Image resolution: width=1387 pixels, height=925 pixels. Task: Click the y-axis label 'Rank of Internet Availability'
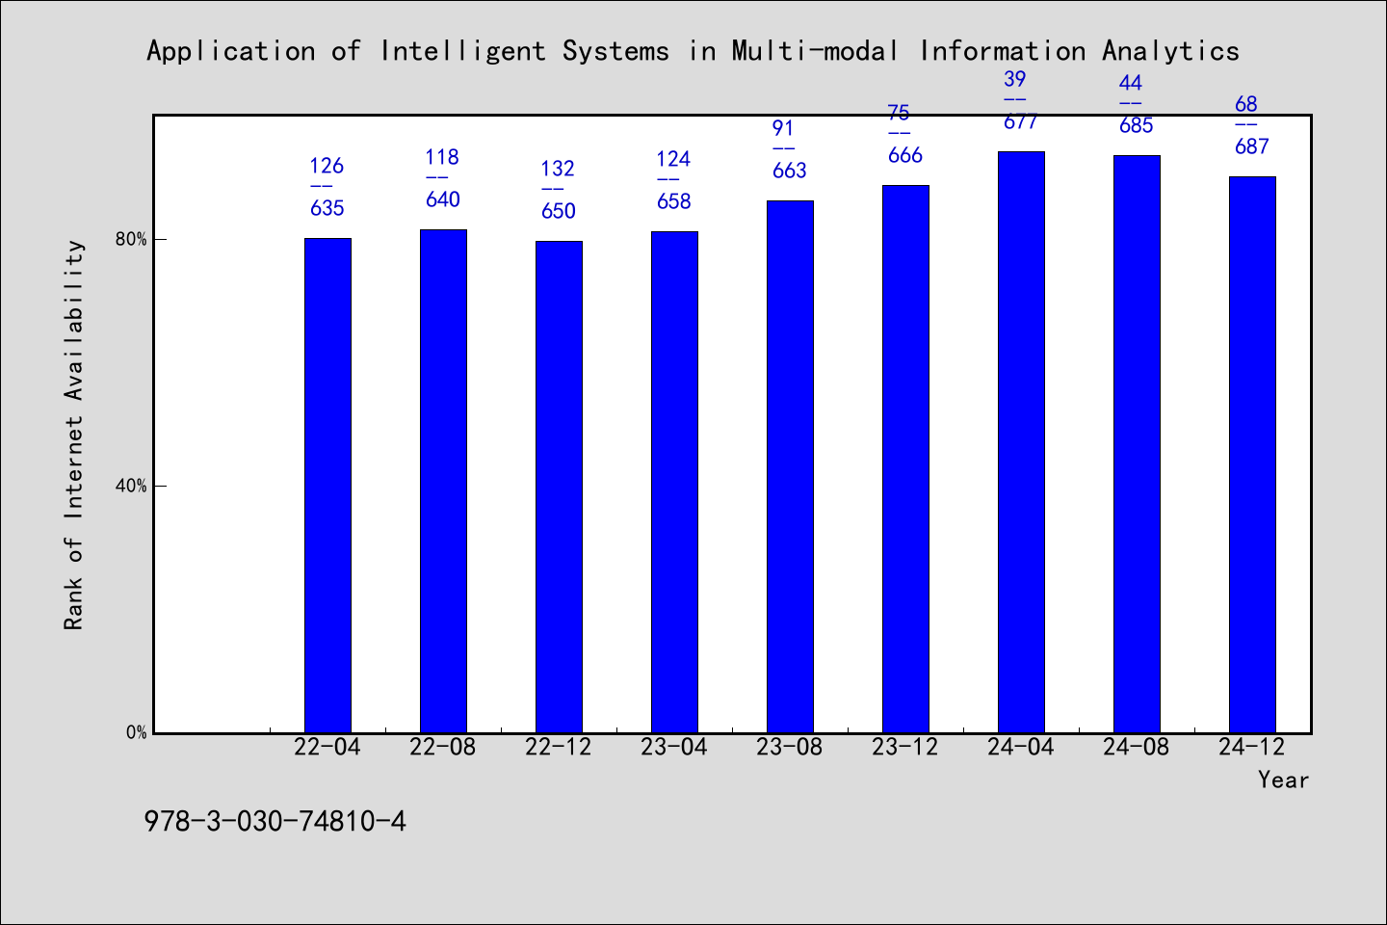(x=74, y=435)
